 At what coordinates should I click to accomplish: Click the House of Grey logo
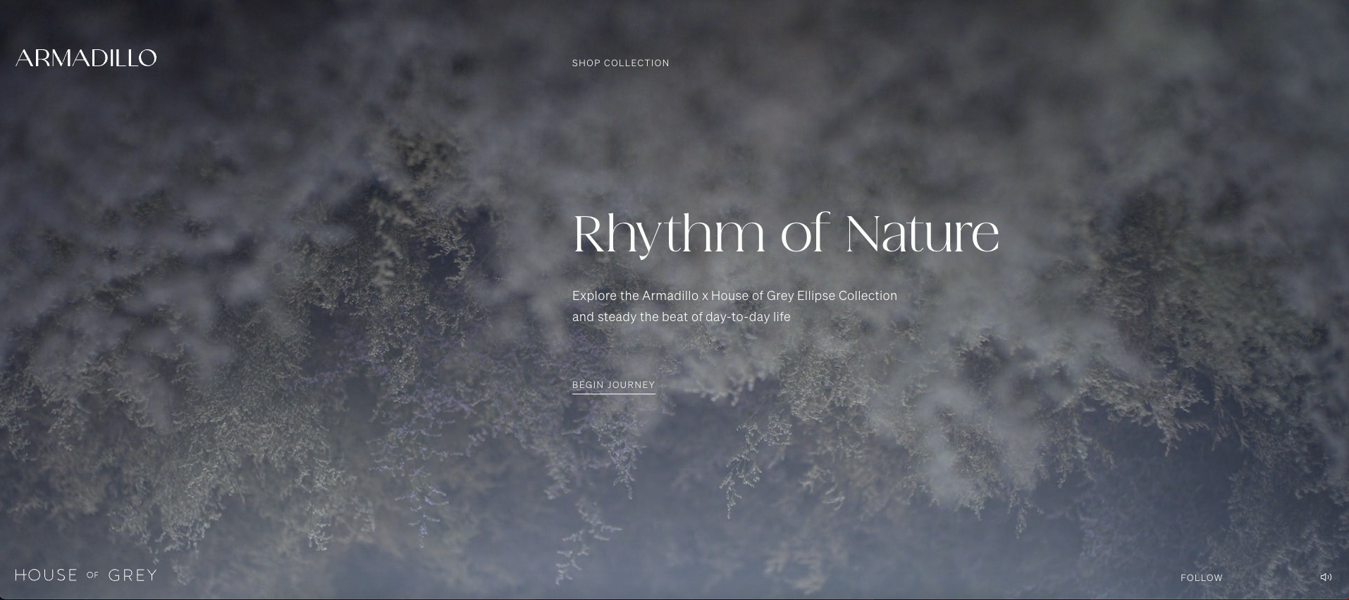click(x=86, y=575)
